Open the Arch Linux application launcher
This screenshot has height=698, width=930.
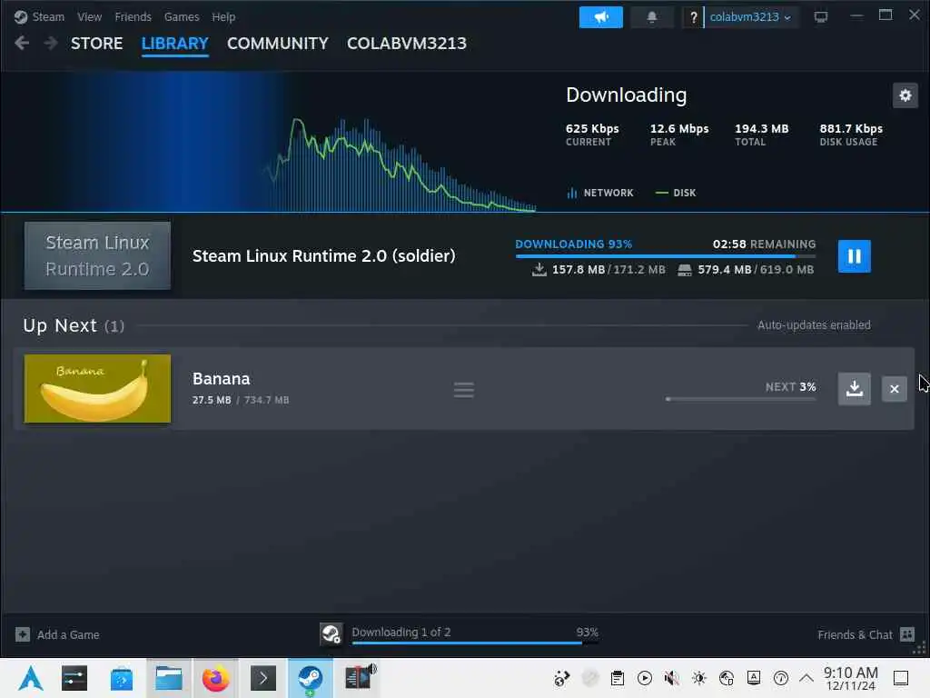coord(30,678)
